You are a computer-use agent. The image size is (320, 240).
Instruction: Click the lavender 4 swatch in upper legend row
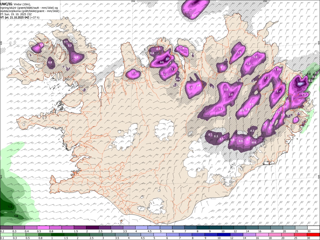click(x=141, y=228)
